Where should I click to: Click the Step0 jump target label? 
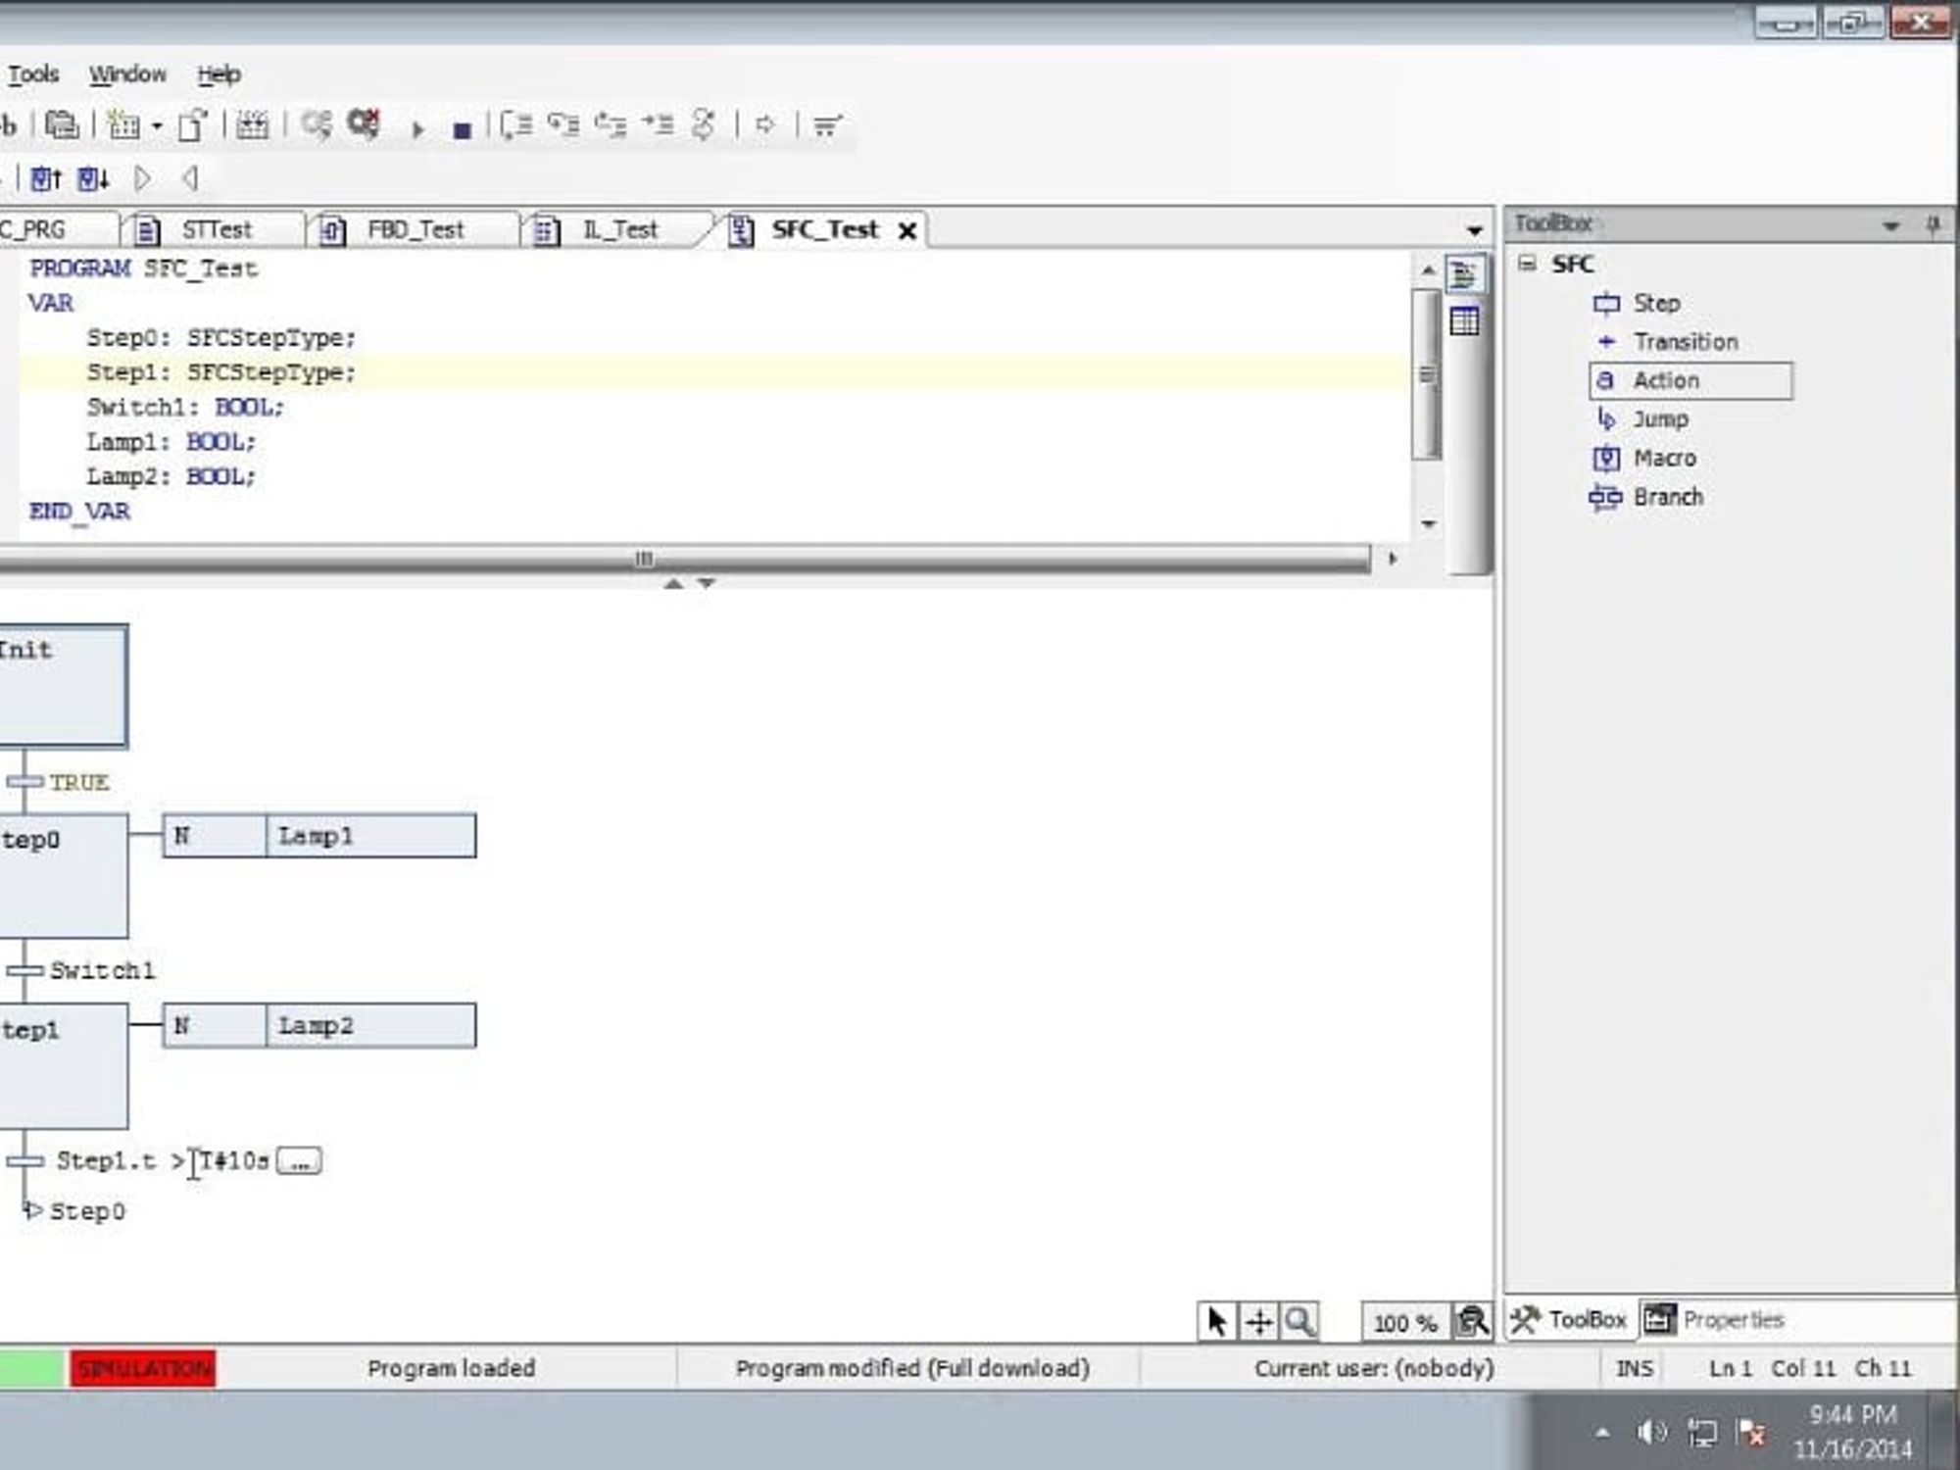(x=87, y=1211)
